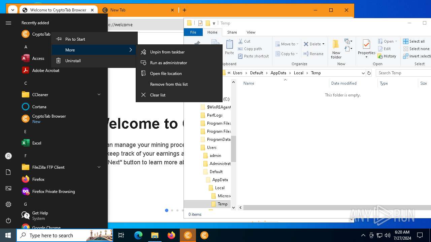Click Copy path in Clipboard group
This screenshot has width=431, height=242.
(250, 49)
